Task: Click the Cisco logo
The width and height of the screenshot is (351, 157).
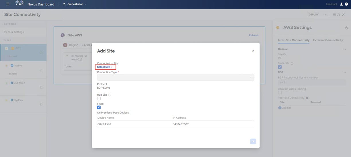Action: coord(19,4)
